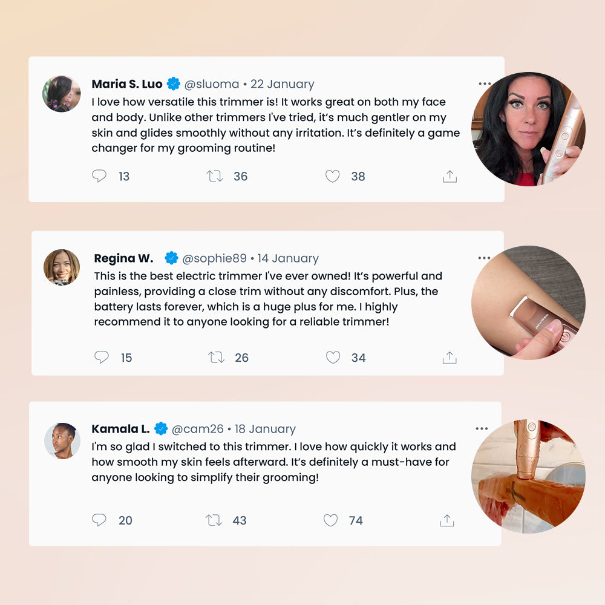Share Maria S. Luo's tweet
605x605 pixels.
tap(450, 176)
